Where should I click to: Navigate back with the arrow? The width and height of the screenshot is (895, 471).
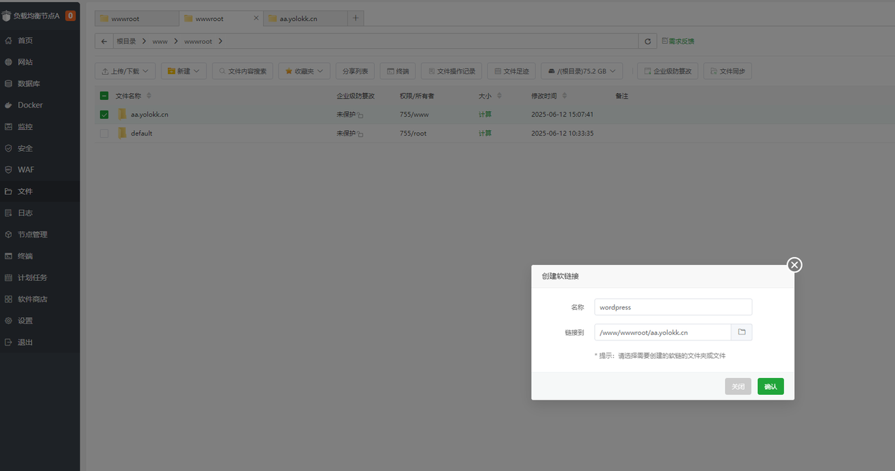coord(103,41)
